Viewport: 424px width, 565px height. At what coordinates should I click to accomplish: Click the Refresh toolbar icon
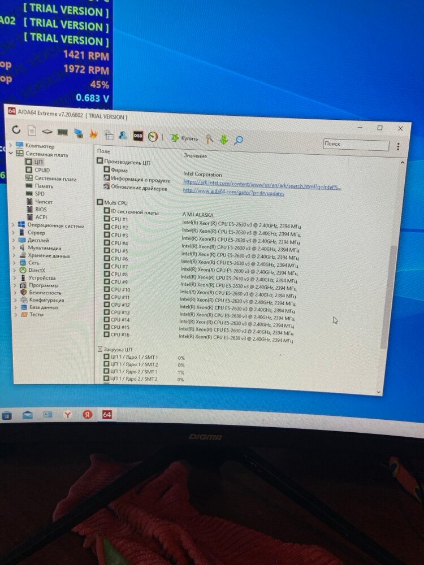click(x=16, y=129)
